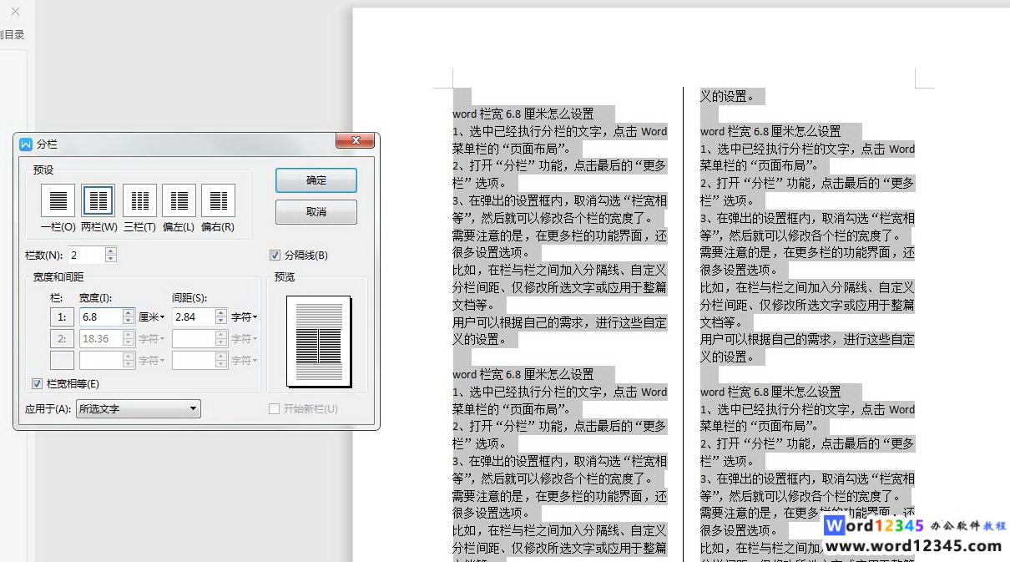This screenshot has height=562, width=1010.
Task: Click the '用户可以根据自己的需求' line in the left column
Action: 560,322
